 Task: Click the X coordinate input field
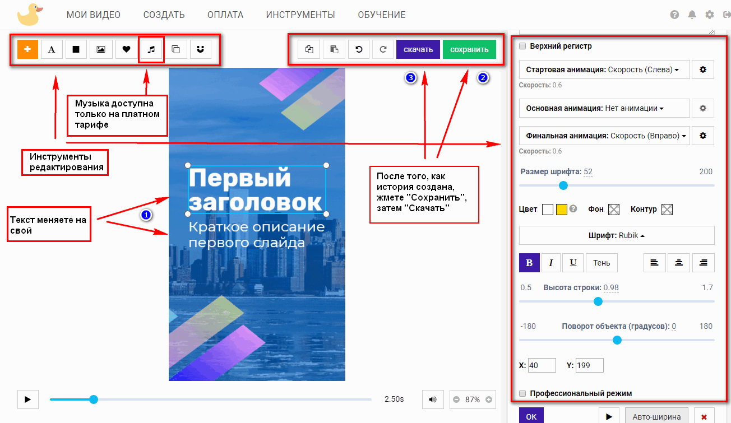[x=542, y=365]
